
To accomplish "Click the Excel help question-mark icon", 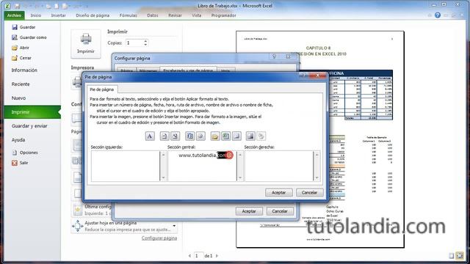I will pyautogui.click(x=438, y=15).
